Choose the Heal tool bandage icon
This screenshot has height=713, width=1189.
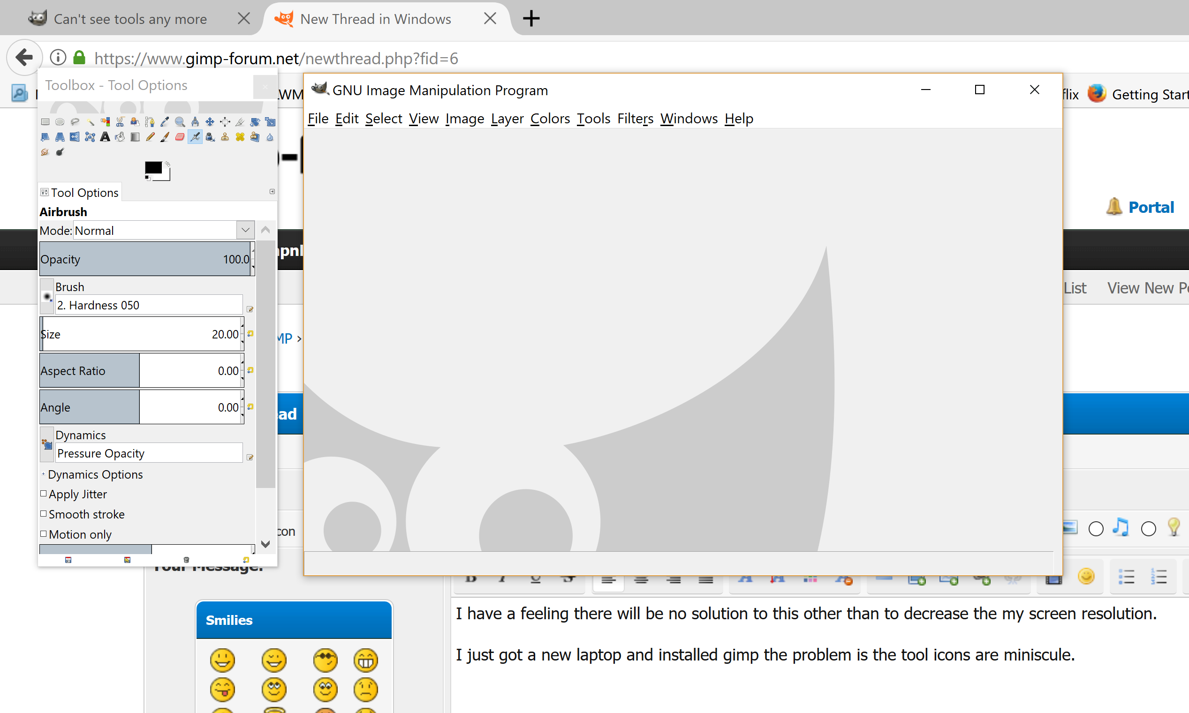(x=240, y=137)
